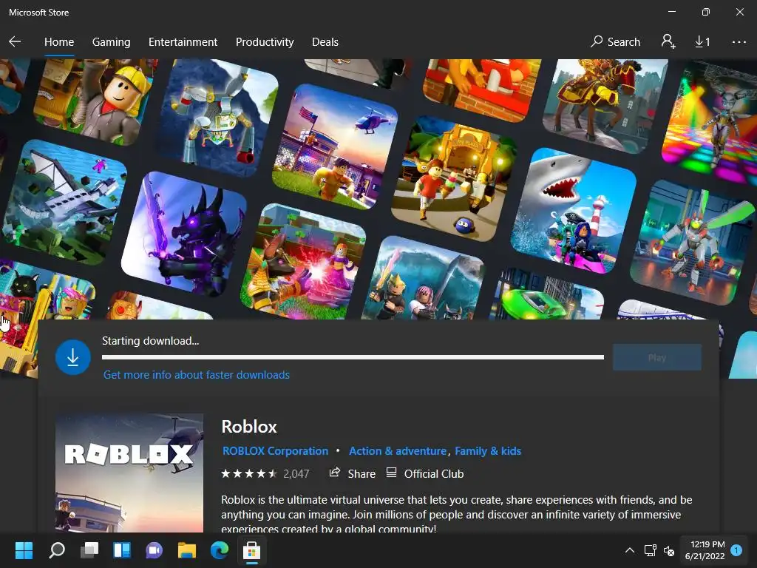Open the Entertainment tab
The image size is (757, 568).
coord(183,42)
